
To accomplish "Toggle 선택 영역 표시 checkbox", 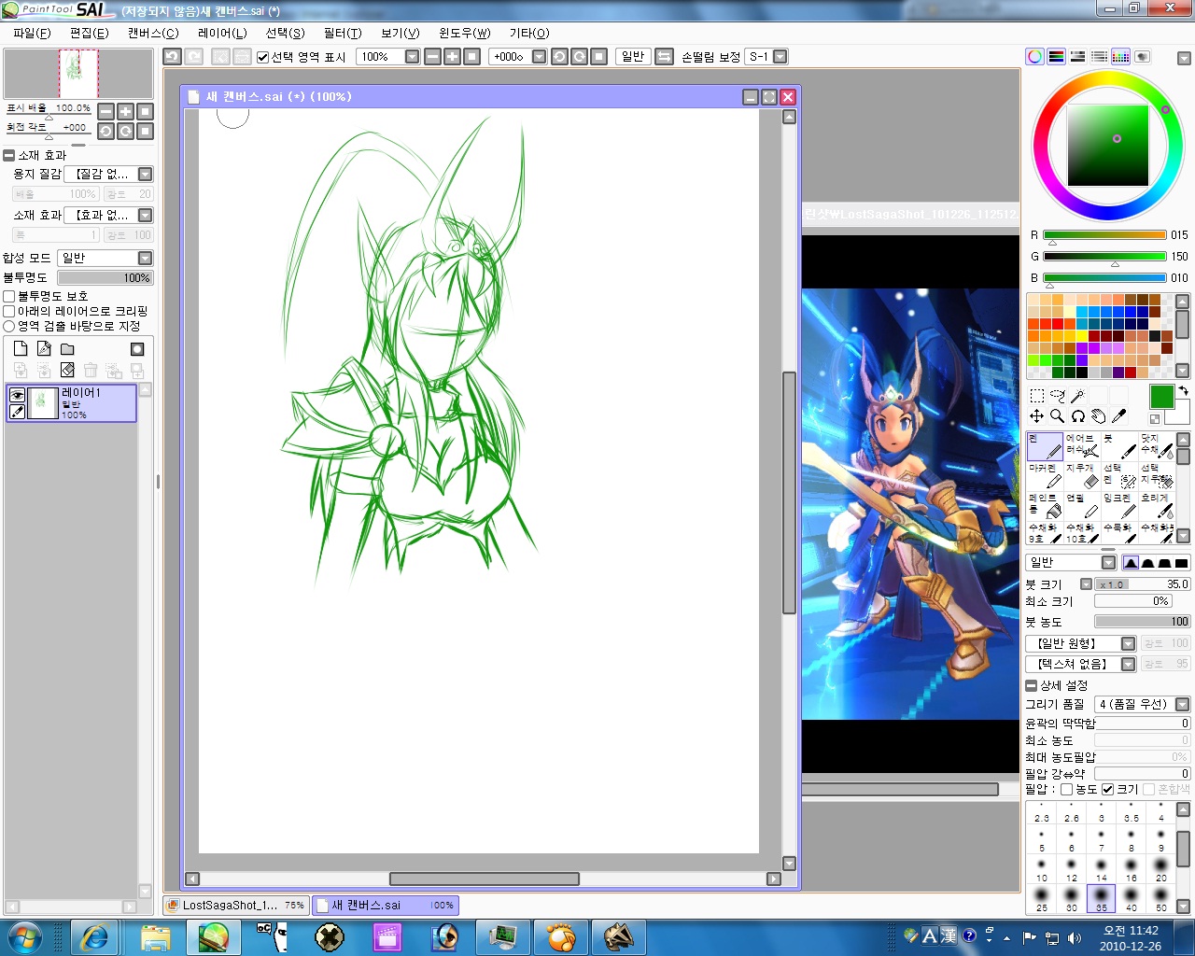I will click(x=263, y=57).
